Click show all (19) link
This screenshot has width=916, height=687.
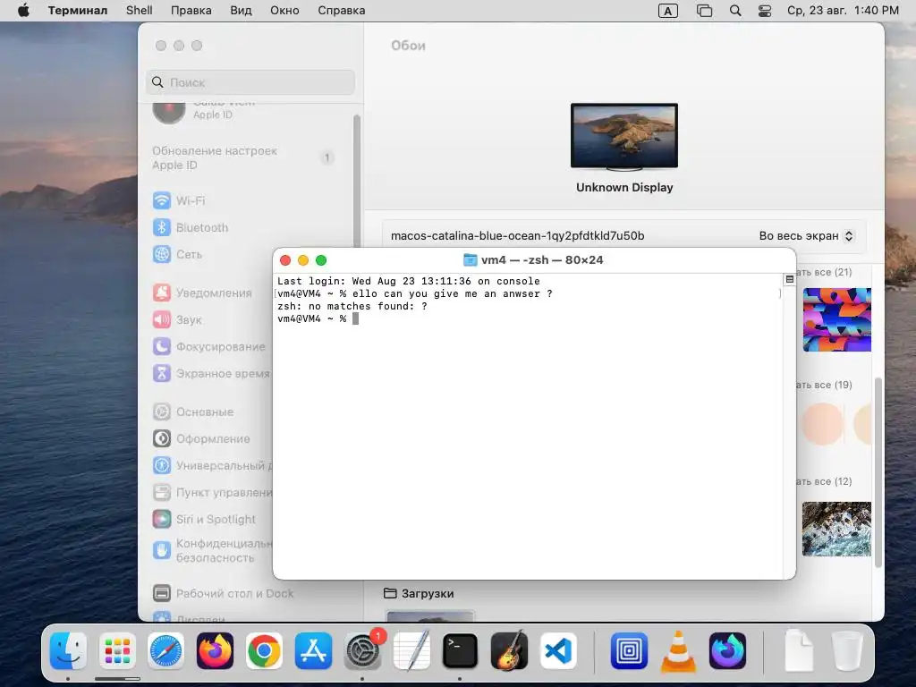click(x=824, y=385)
